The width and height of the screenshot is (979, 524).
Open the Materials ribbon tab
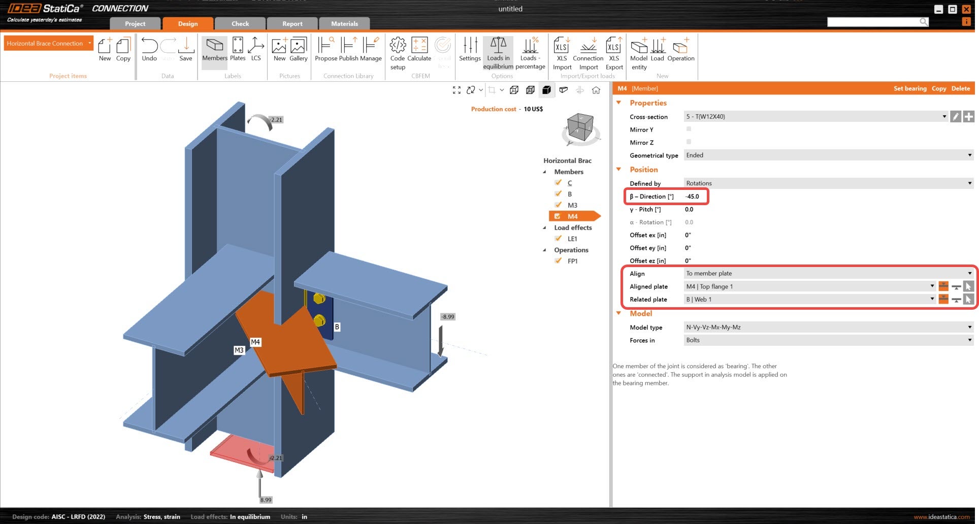point(344,23)
